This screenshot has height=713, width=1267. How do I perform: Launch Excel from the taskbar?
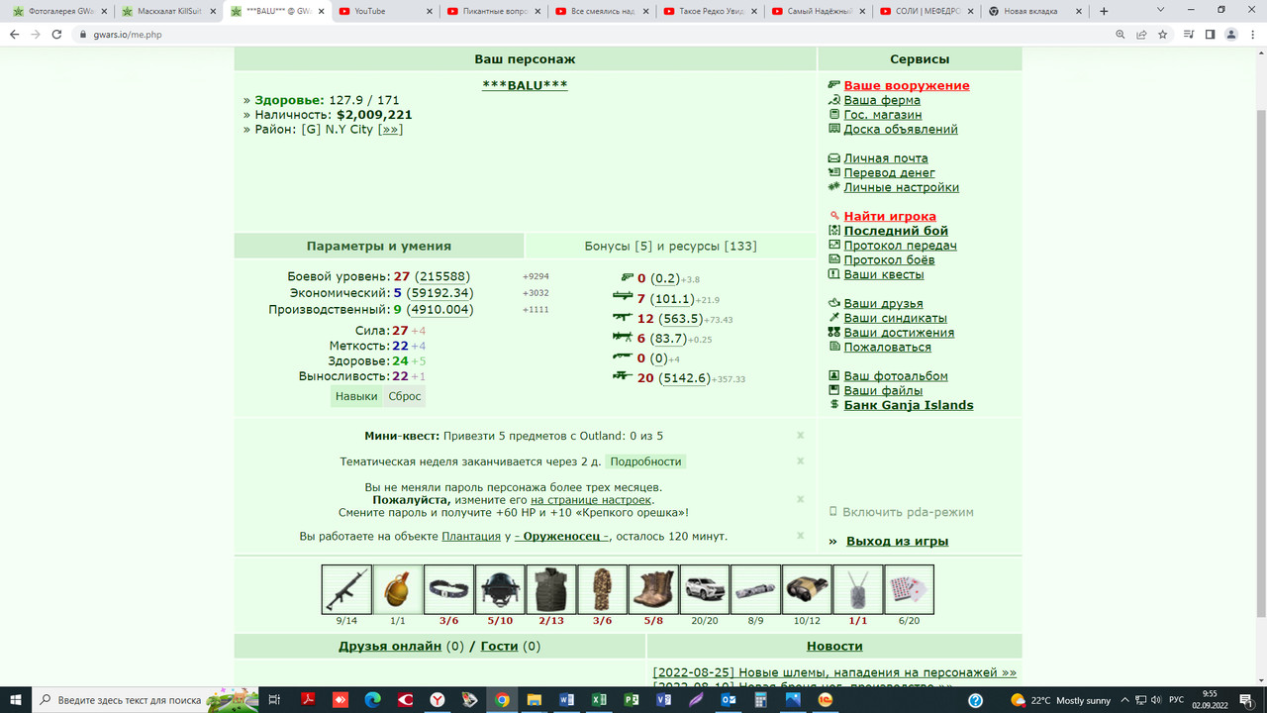point(599,700)
